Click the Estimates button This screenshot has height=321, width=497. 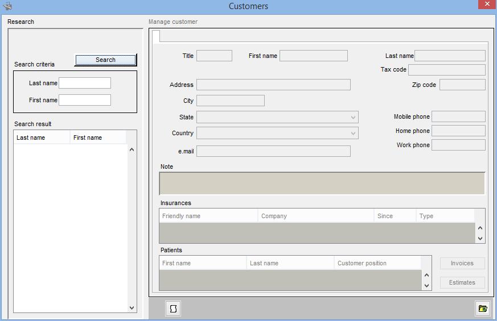462,282
